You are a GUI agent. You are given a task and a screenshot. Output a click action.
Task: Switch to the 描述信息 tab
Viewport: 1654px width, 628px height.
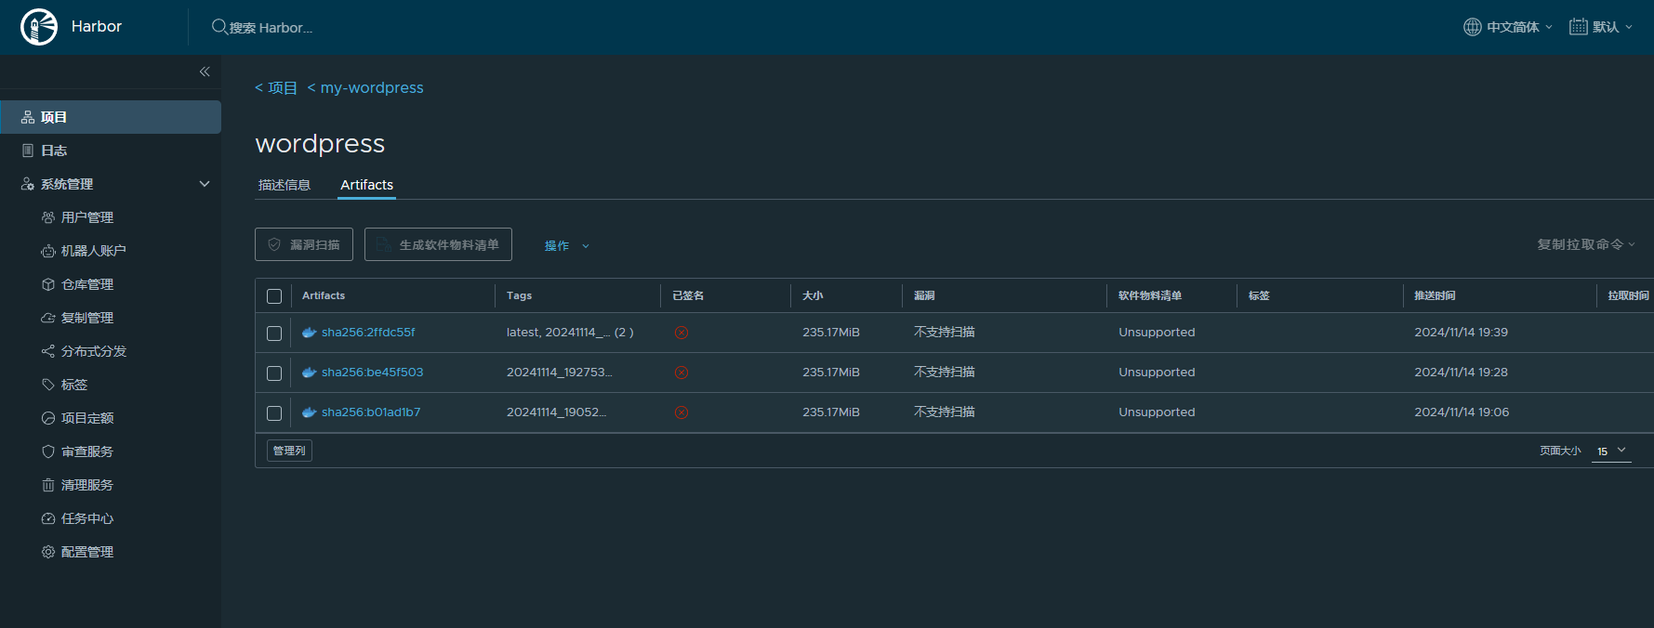click(x=284, y=185)
